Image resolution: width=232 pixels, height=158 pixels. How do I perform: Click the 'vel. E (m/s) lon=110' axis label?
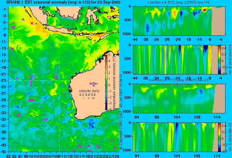click(230, 59)
